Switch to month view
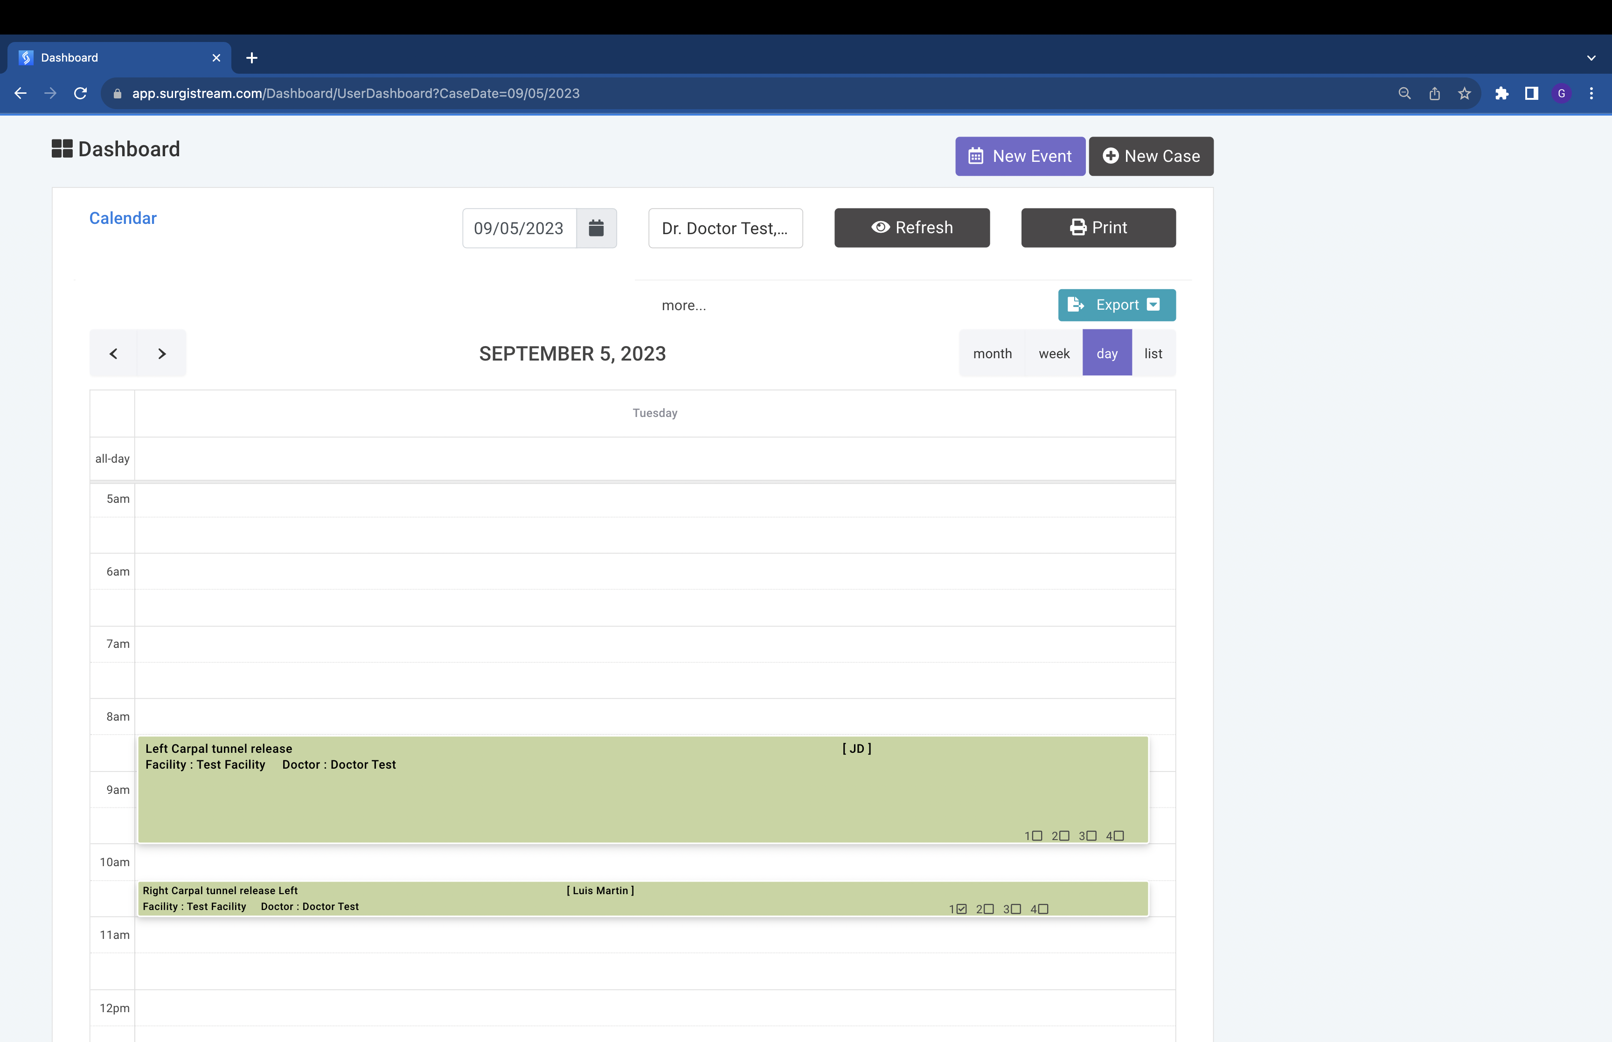 pyautogui.click(x=992, y=353)
